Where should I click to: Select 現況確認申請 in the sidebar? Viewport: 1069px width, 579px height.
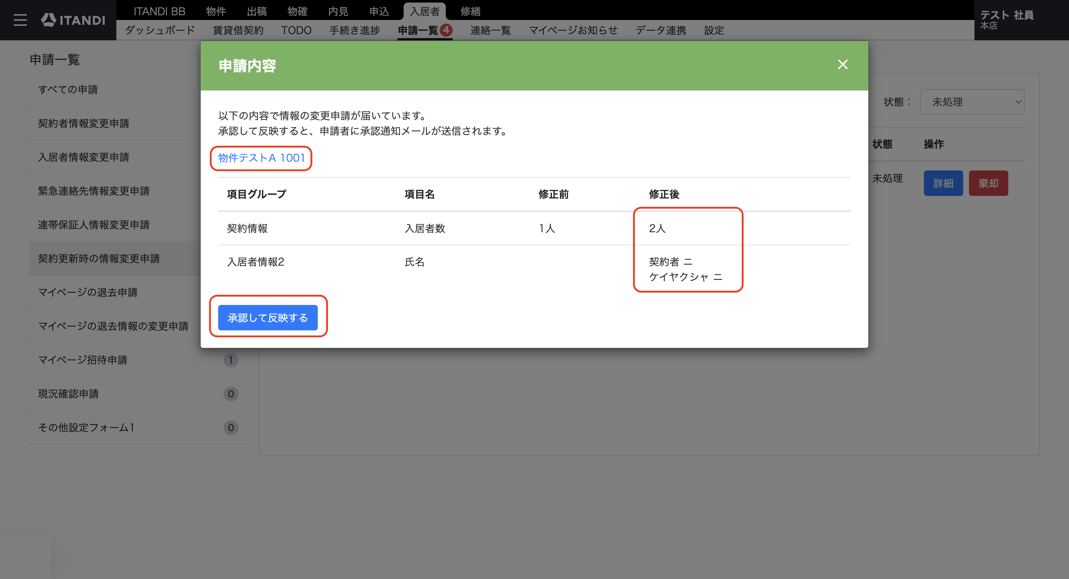point(138,394)
